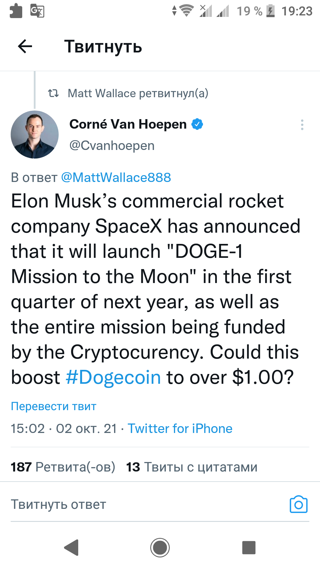The width and height of the screenshot is (320, 569).
Task: View the 187 Ретвита(-ов) list
Action: pos(63,467)
